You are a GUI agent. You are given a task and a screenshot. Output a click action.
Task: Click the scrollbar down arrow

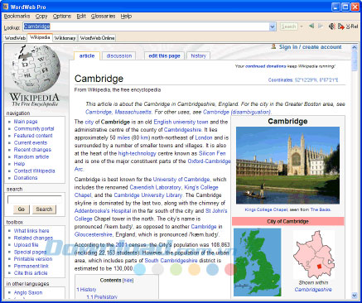[x=355, y=296]
